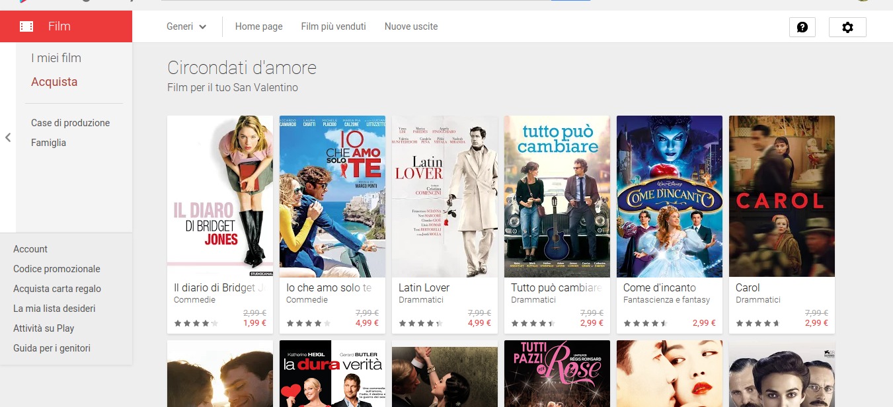The height and width of the screenshot is (407, 893).
Task: Switch to the Nuove uscite tab
Action: (x=411, y=26)
